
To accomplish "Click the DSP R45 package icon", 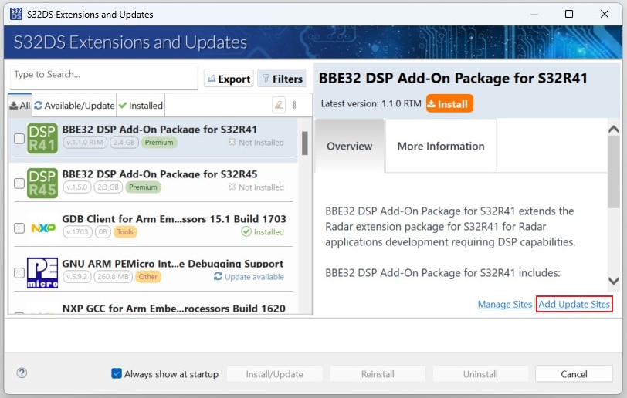I will 42,183.
